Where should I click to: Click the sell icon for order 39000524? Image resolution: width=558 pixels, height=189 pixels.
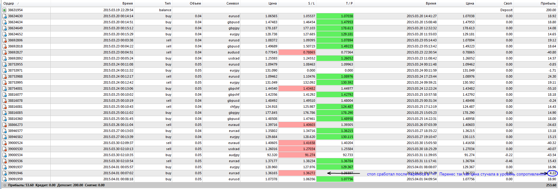coord(4,143)
